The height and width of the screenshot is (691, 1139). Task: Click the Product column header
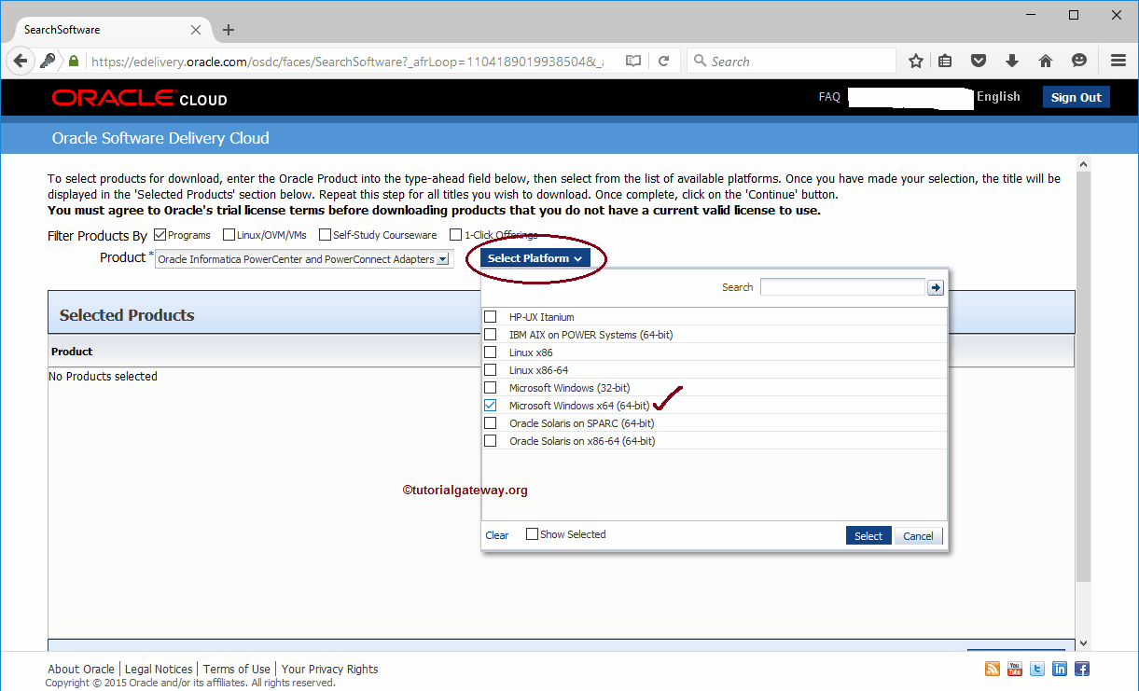point(72,352)
